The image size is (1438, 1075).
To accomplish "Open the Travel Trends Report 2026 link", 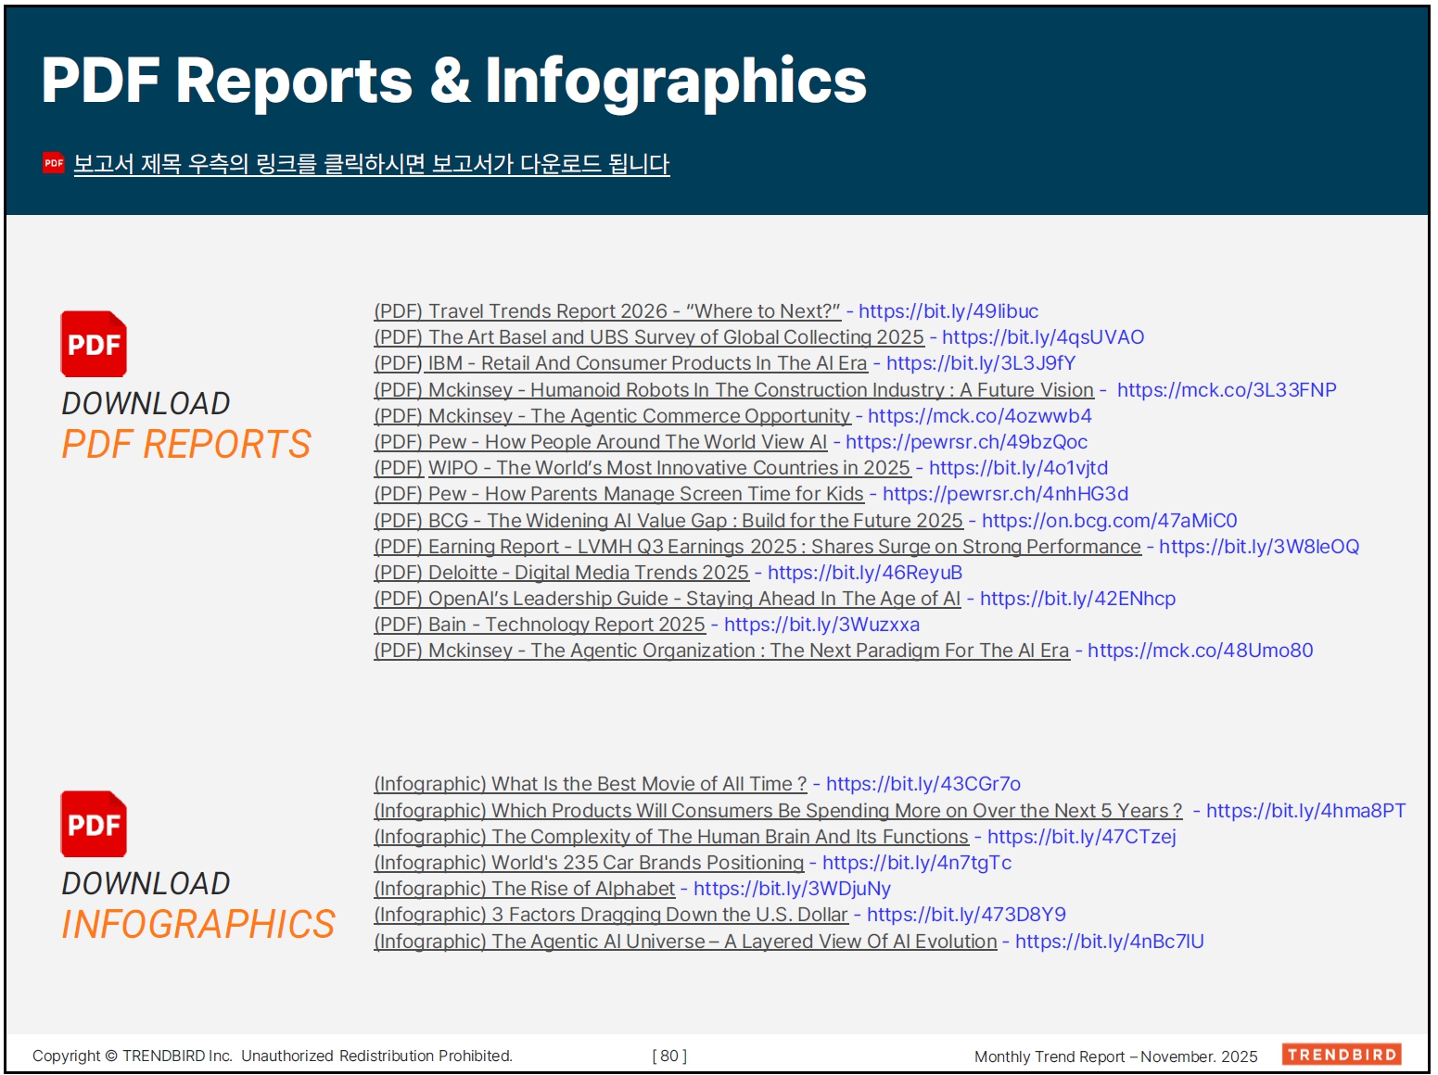I will click(606, 311).
